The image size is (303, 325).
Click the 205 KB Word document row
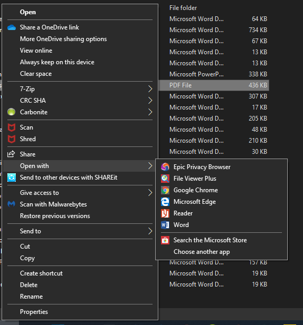coord(214,119)
